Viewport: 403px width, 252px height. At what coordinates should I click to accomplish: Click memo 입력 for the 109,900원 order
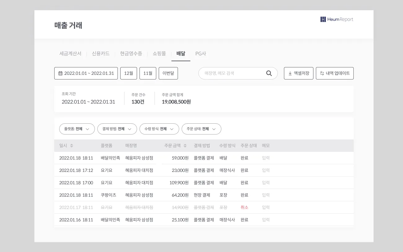pyautogui.click(x=266, y=183)
